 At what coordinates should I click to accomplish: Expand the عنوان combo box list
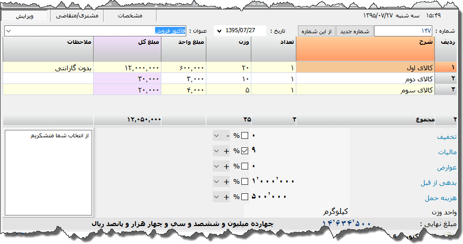click(x=8, y=31)
